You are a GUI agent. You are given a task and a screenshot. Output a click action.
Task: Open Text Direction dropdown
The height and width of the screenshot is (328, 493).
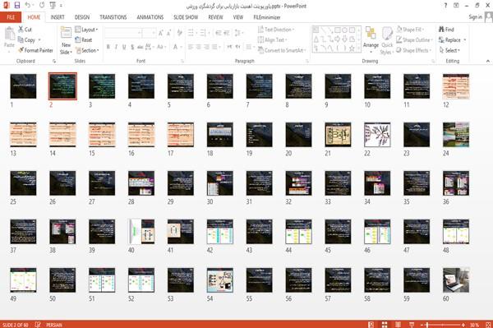tap(276, 30)
